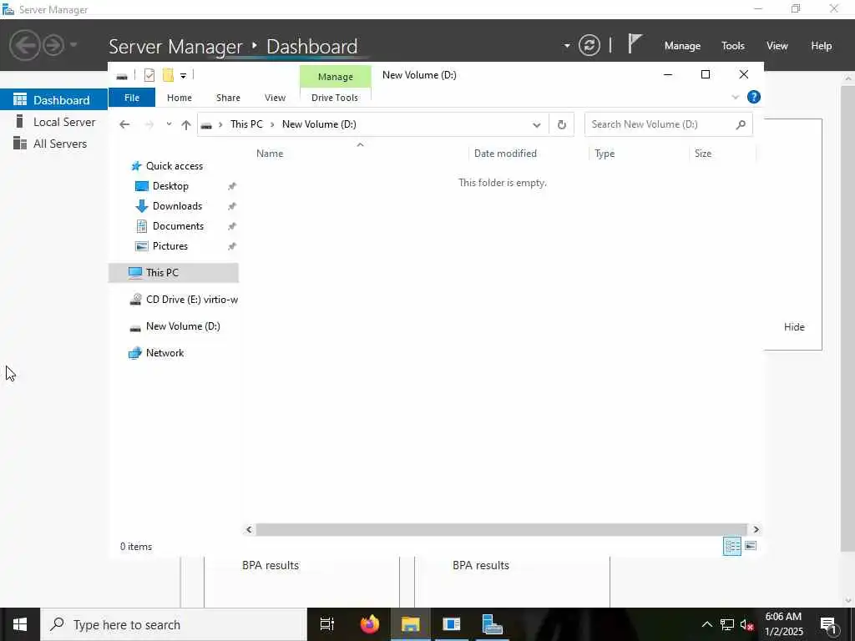The height and width of the screenshot is (641, 855).
Task: Launch Firefox from the taskbar
Action: pyautogui.click(x=370, y=624)
